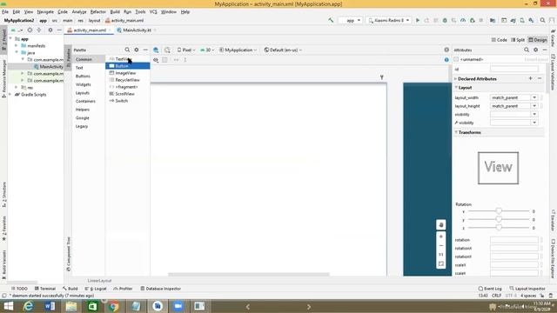The height and width of the screenshot is (313, 557).
Task: Click the Make Project hammer icon
Action: pyautogui.click(x=331, y=21)
